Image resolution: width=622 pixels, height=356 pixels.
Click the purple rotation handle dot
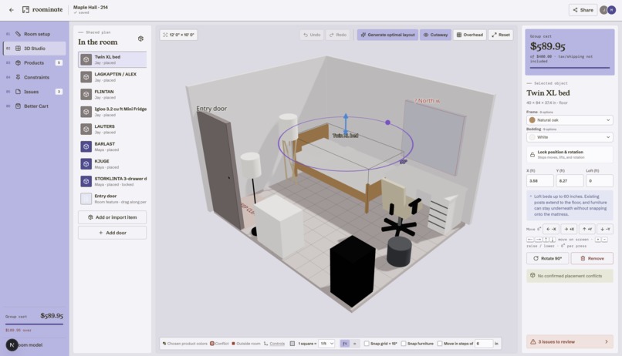coord(388,123)
